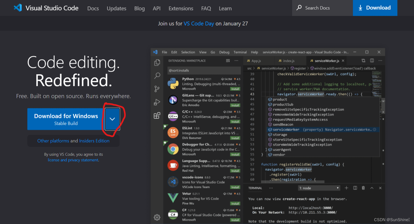Open the Docs navigation link
This screenshot has height=224, width=414.
coord(93,8)
